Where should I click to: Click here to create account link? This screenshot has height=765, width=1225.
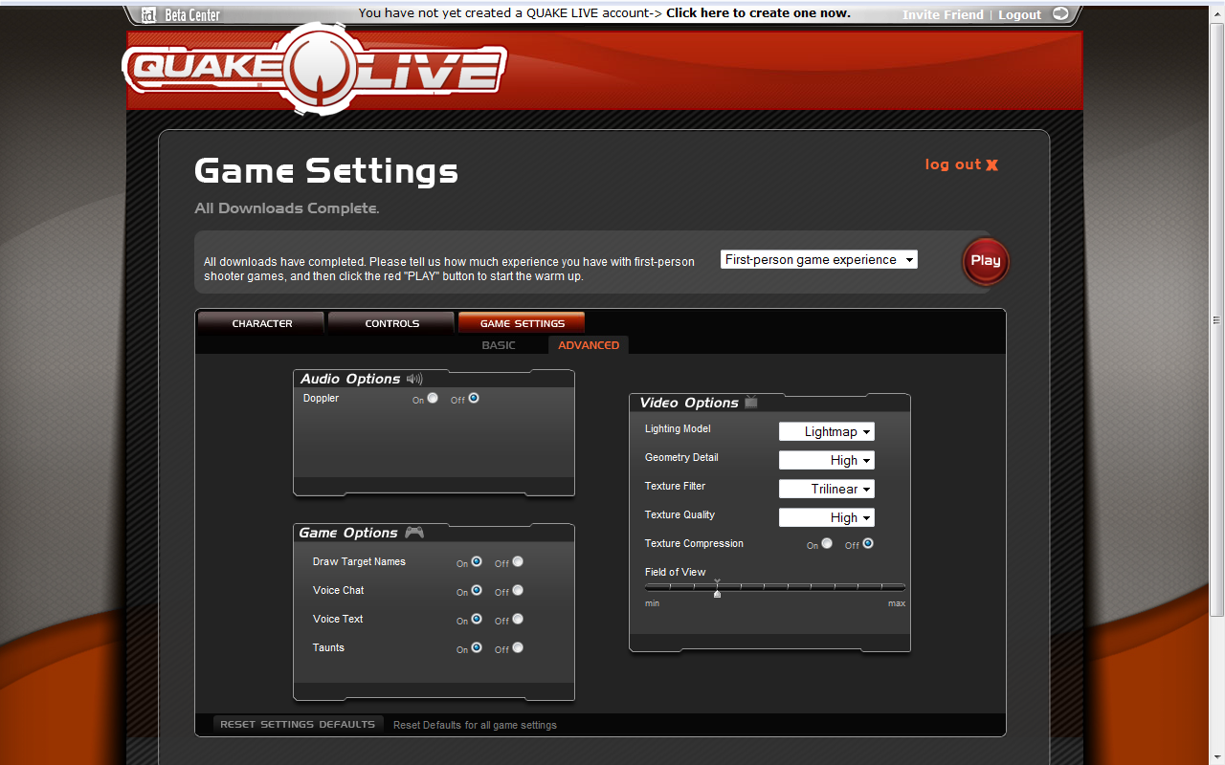(758, 12)
